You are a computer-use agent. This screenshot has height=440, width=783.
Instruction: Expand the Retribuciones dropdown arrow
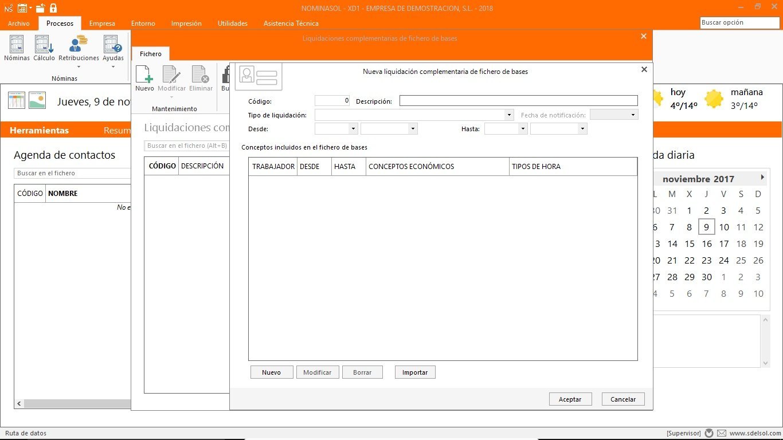(x=79, y=66)
